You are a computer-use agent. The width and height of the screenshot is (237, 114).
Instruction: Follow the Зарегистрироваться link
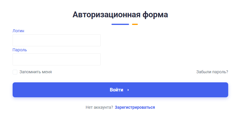(x=135, y=107)
